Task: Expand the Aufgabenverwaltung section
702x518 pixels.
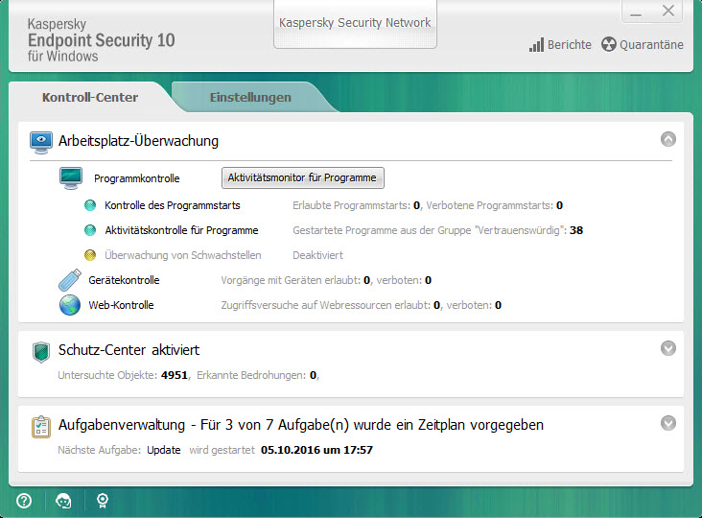Action: [668, 422]
